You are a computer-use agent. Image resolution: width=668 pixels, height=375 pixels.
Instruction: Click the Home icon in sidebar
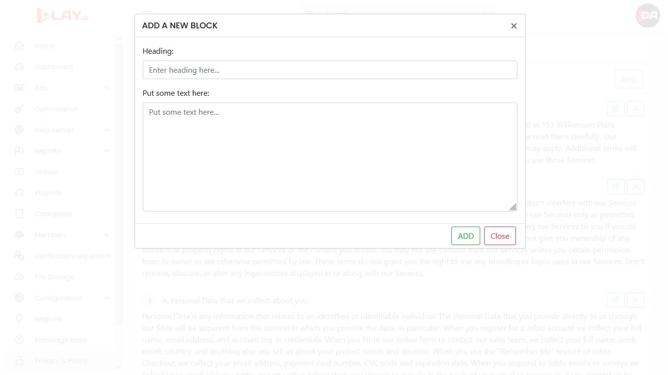(19, 46)
